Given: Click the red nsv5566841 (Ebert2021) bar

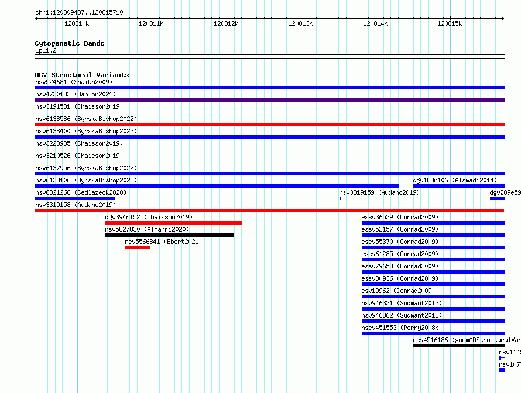Looking at the screenshot, I should tap(138, 247).
